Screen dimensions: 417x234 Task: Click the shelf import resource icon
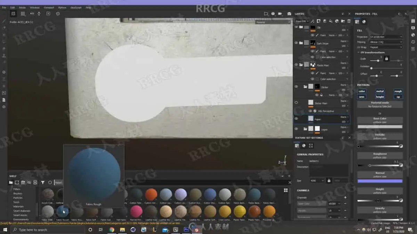[x=35, y=182]
